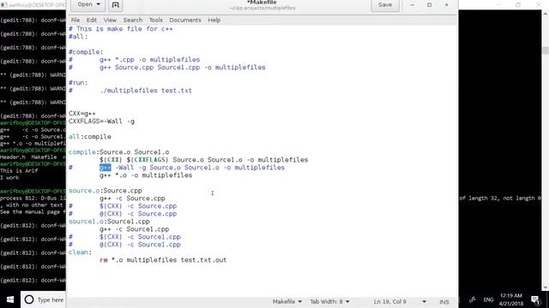Image resolution: width=549 pixels, height=308 pixels.
Task: Open the Action Center notification icon
Action: click(x=535, y=299)
